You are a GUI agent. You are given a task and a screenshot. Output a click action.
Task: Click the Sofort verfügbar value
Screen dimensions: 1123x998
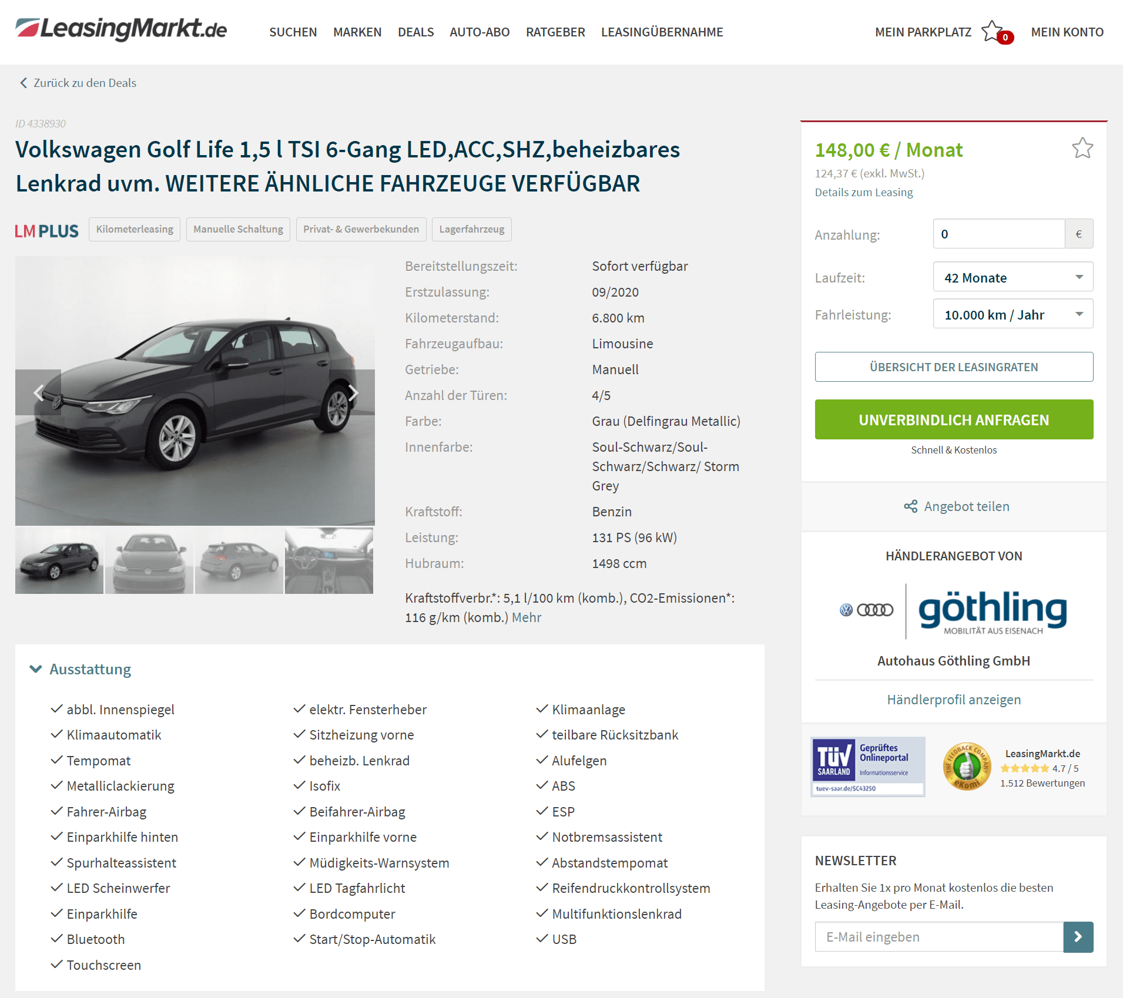(x=639, y=266)
